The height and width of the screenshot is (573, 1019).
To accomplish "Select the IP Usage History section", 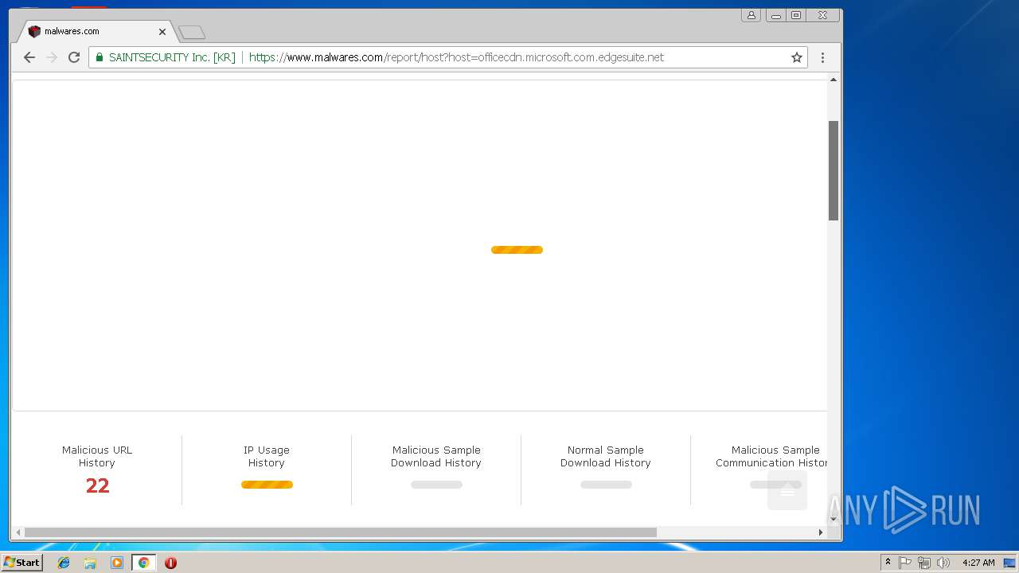I will pyautogui.click(x=267, y=470).
